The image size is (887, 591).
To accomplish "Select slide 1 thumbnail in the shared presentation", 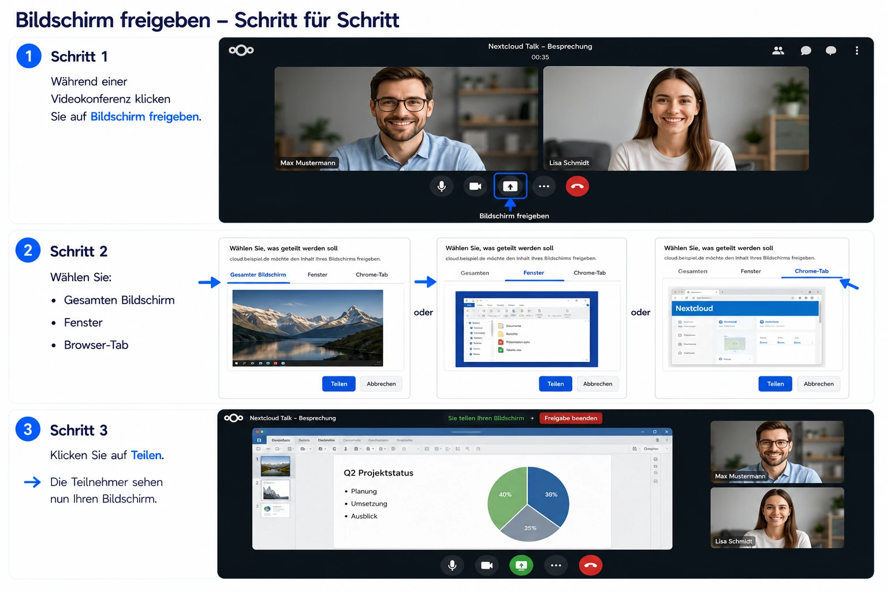I will click(x=275, y=466).
